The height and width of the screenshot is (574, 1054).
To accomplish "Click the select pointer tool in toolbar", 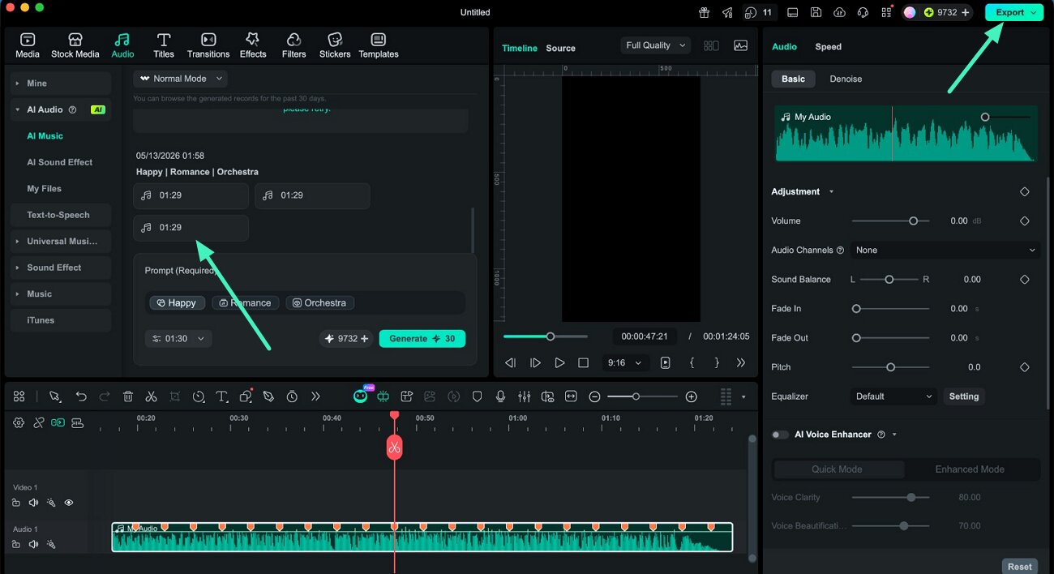I will [54, 396].
